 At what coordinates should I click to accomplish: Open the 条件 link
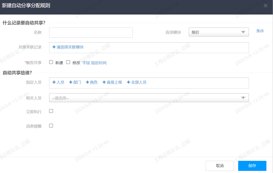tap(260, 31)
